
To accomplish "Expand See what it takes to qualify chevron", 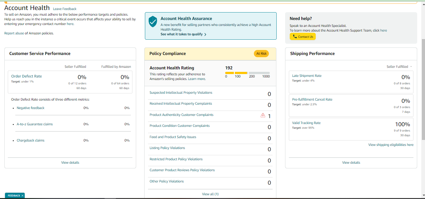I will (205, 34).
